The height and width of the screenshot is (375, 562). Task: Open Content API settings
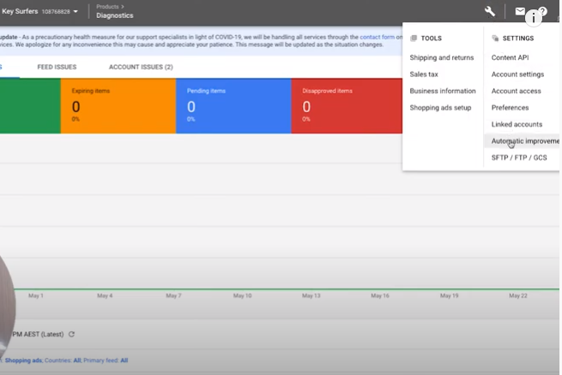510,57
